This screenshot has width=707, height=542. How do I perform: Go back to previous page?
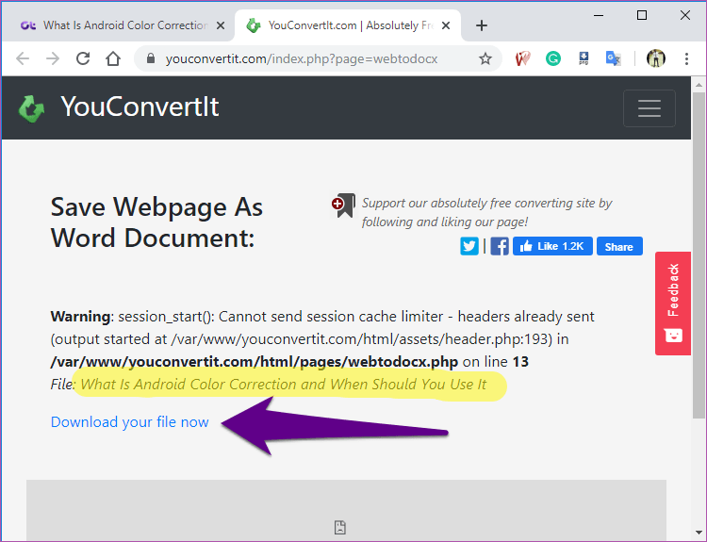pyautogui.click(x=23, y=58)
